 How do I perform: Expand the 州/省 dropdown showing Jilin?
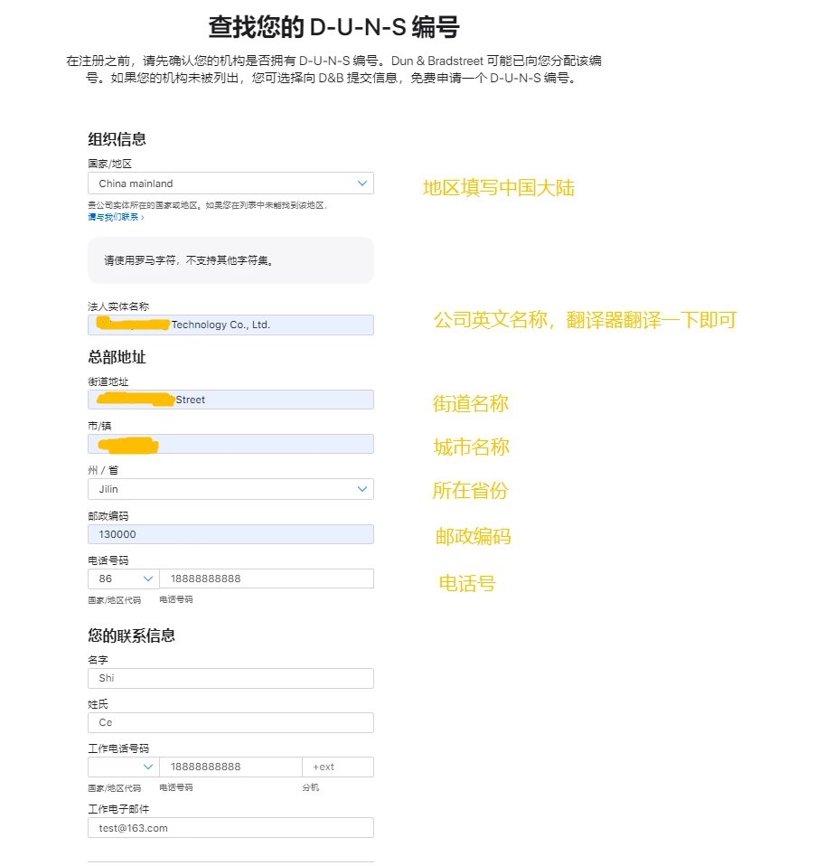(230, 489)
